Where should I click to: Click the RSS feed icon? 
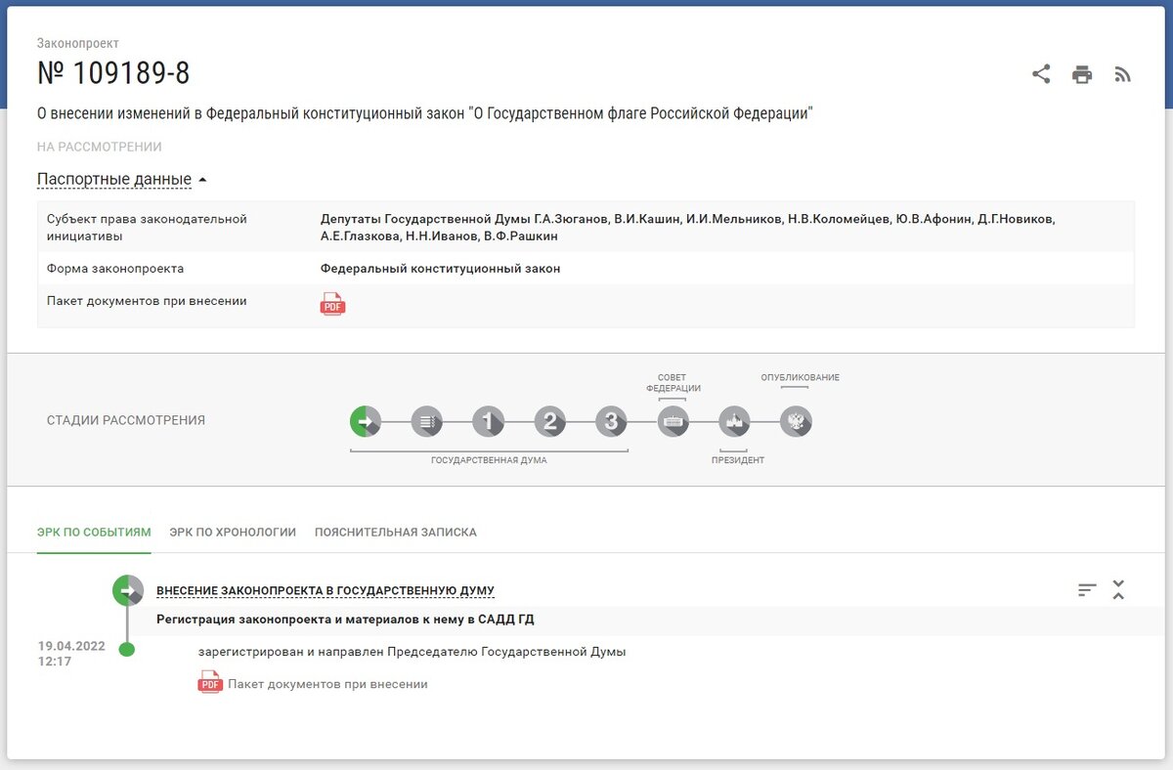tap(1122, 72)
